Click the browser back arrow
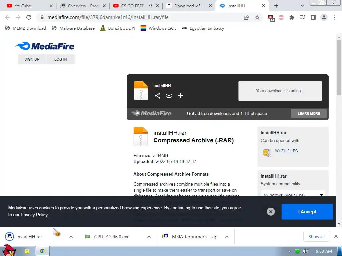The image size is (342, 256). [7, 17]
